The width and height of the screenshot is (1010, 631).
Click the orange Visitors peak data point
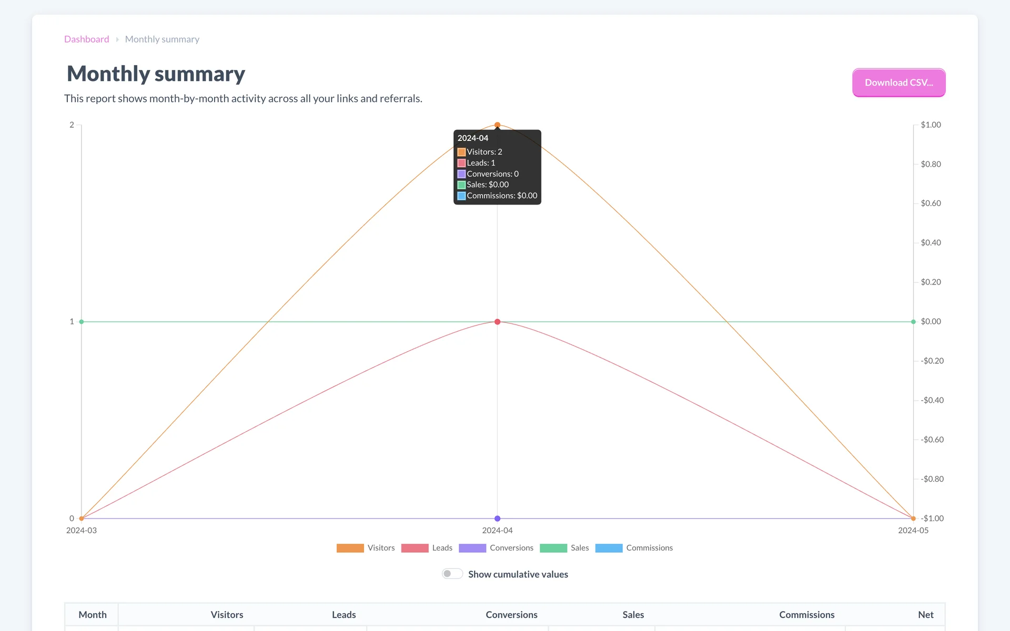(497, 125)
